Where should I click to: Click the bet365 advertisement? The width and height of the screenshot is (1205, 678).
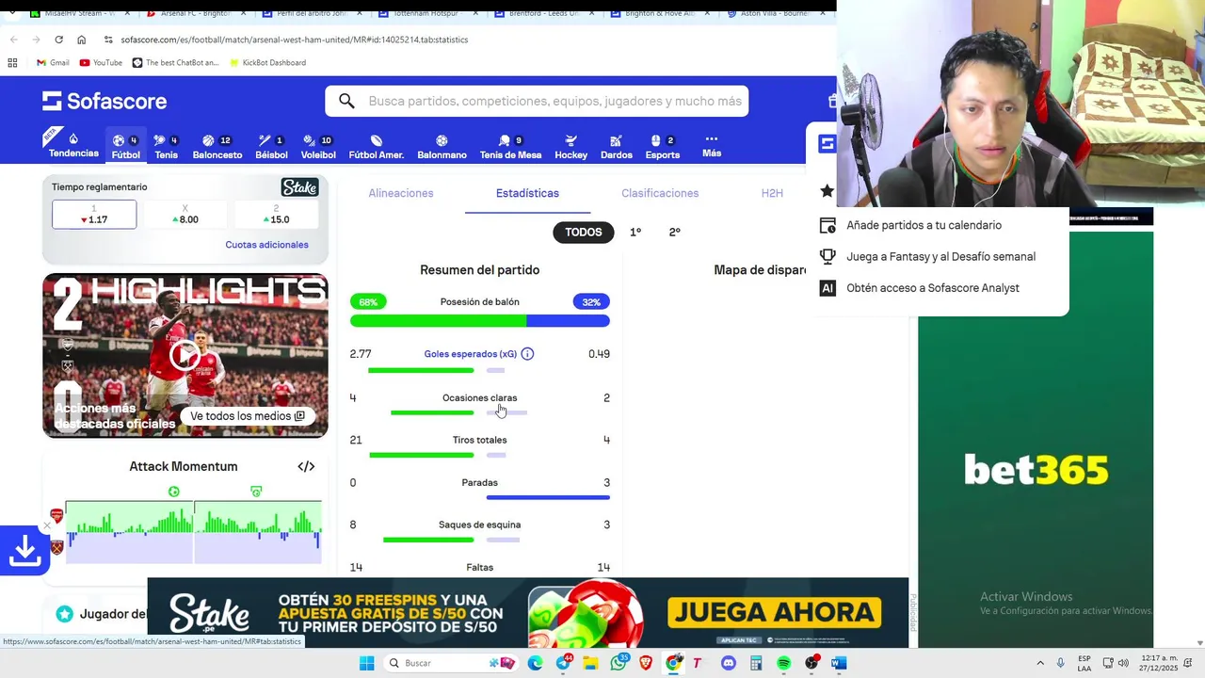(1036, 440)
